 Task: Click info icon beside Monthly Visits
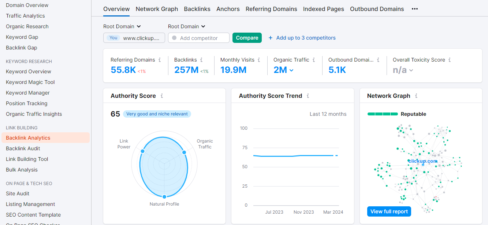259,60
